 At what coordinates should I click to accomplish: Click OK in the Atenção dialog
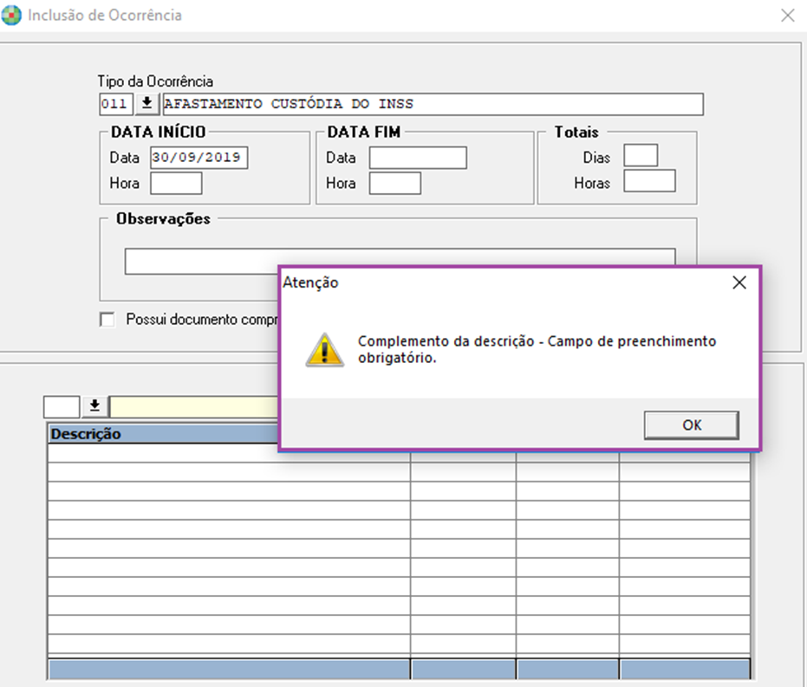[x=691, y=425]
